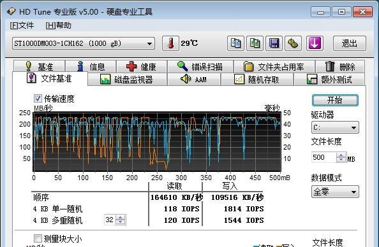Toggle the 传输速度 checkbox
The height and width of the screenshot is (247, 379).
tap(38, 99)
